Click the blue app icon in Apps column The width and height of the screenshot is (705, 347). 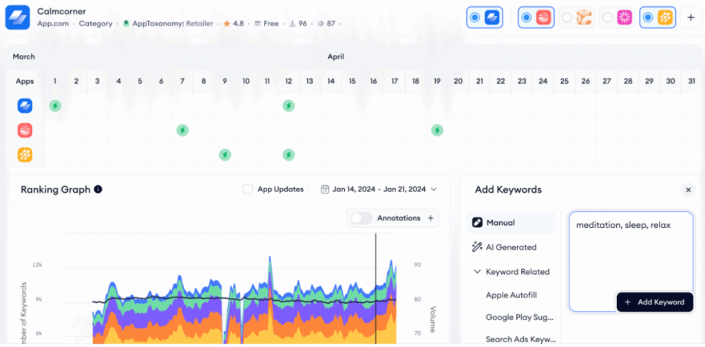click(24, 105)
